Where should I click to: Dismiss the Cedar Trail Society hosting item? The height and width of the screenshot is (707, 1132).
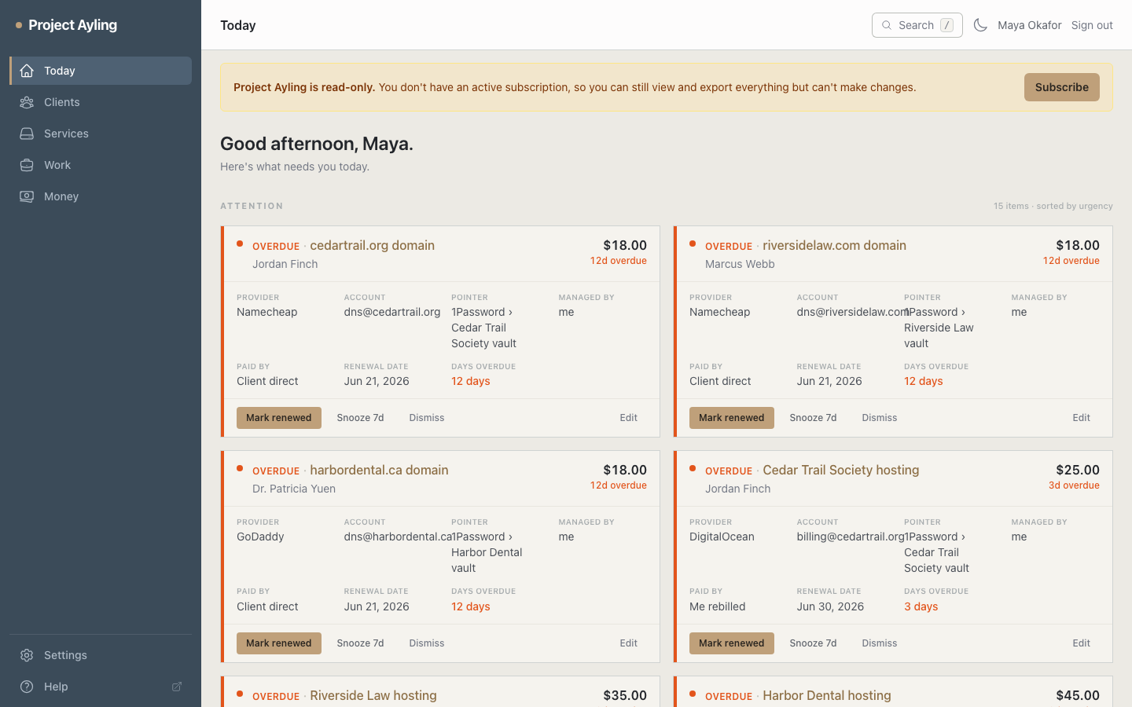[x=880, y=643]
